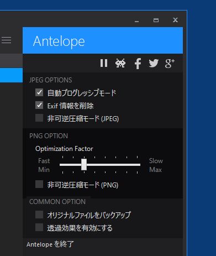This screenshot has width=216, height=256.
Task: Maximize the Antelope window
Action: point(156,20)
